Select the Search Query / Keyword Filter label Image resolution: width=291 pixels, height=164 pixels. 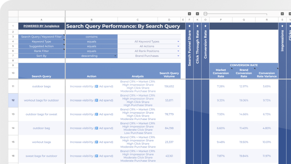[41, 37]
